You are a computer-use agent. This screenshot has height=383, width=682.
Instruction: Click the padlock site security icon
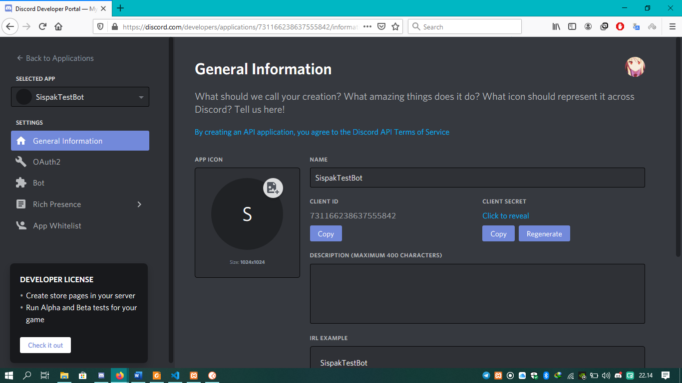pyautogui.click(x=114, y=27)
